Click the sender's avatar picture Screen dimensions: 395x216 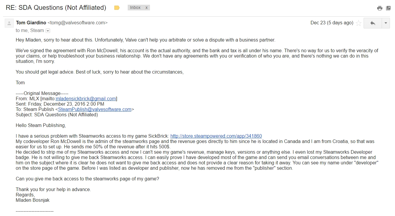pos(9,23)
